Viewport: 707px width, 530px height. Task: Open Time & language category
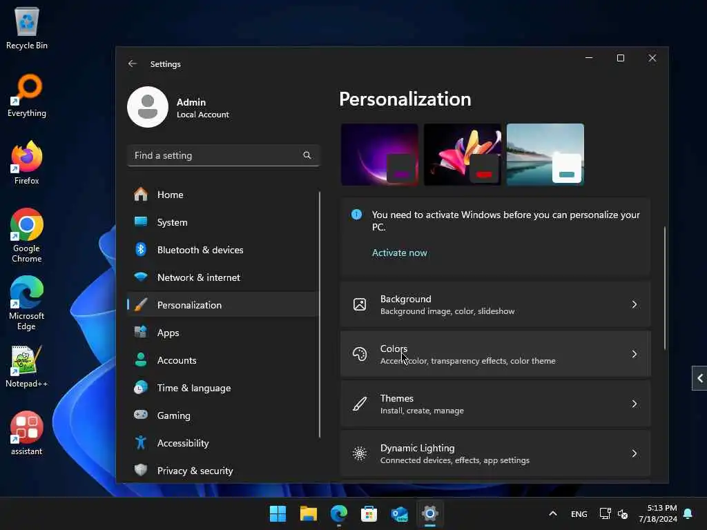223,388
